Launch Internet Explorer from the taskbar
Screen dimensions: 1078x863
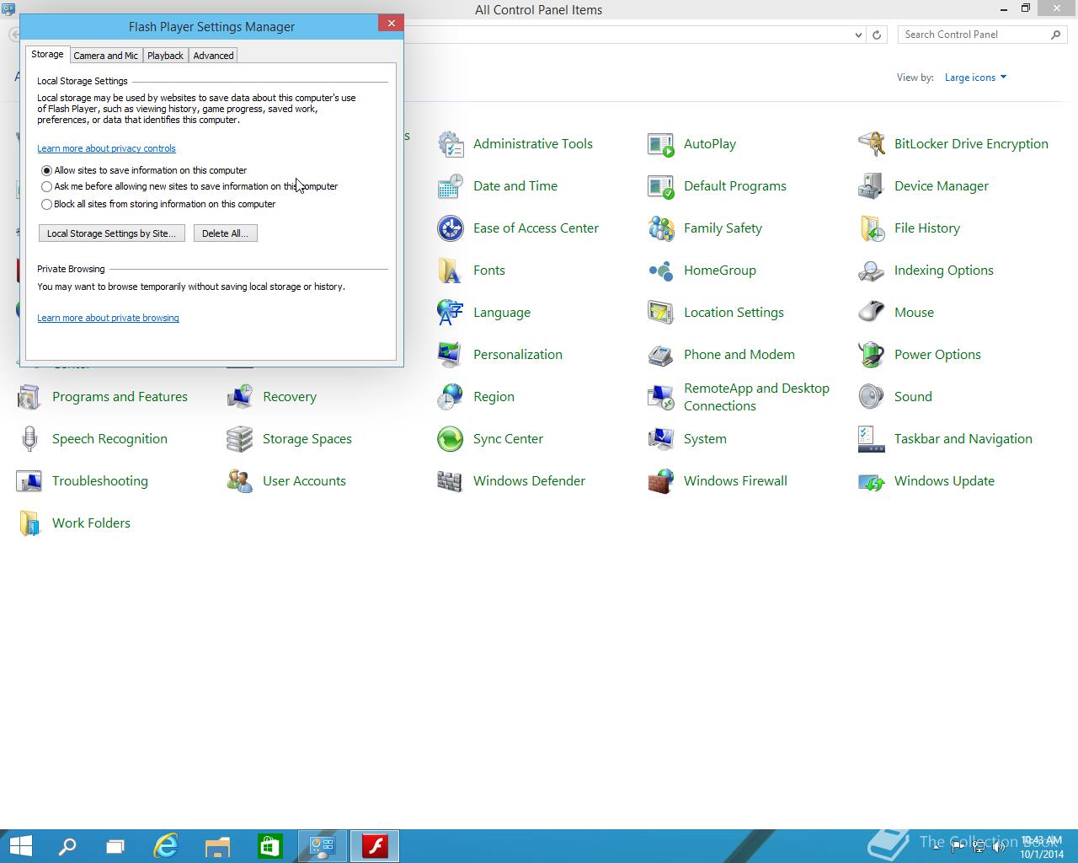pos(166,846)
